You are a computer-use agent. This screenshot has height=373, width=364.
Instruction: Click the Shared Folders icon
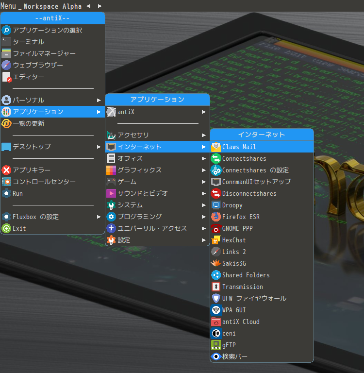(216, 275)
